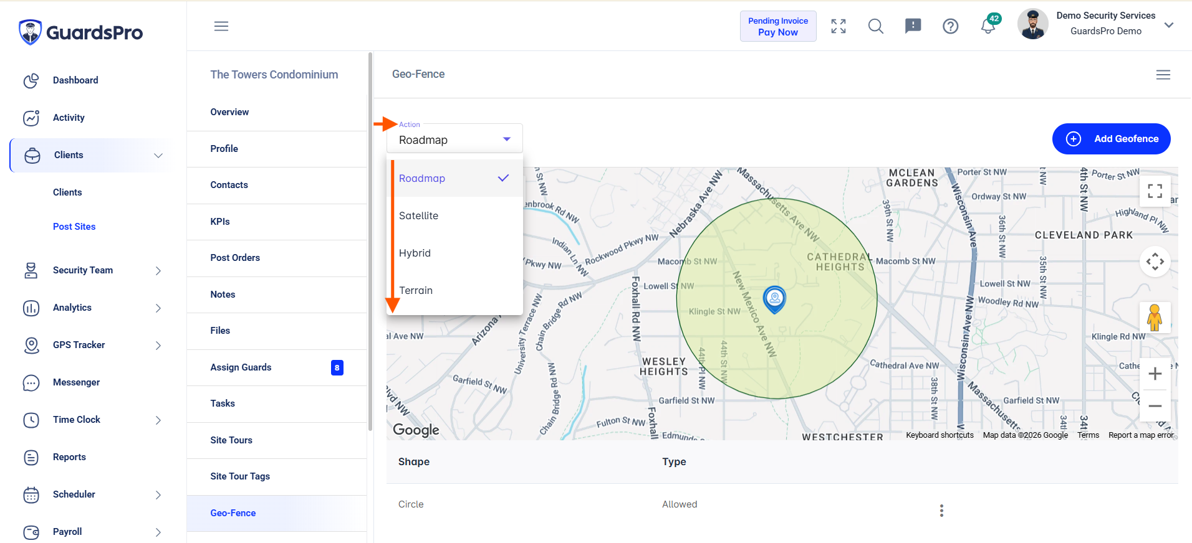Select the Street View pegman icon
This screenshot has height=543, width=1192.
click(1155, 318)
